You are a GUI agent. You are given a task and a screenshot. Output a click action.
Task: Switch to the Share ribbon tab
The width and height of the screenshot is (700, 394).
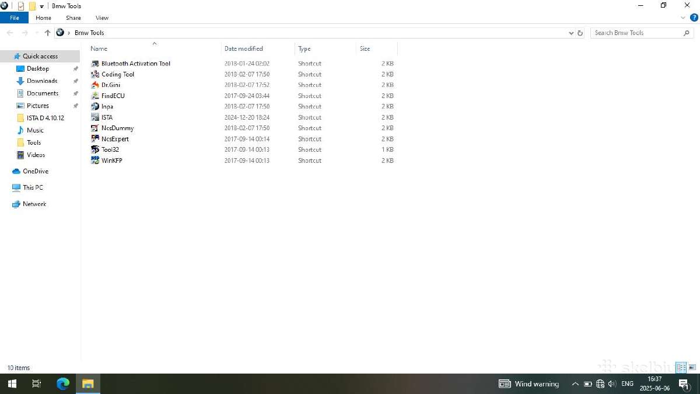tap(73, 18)
